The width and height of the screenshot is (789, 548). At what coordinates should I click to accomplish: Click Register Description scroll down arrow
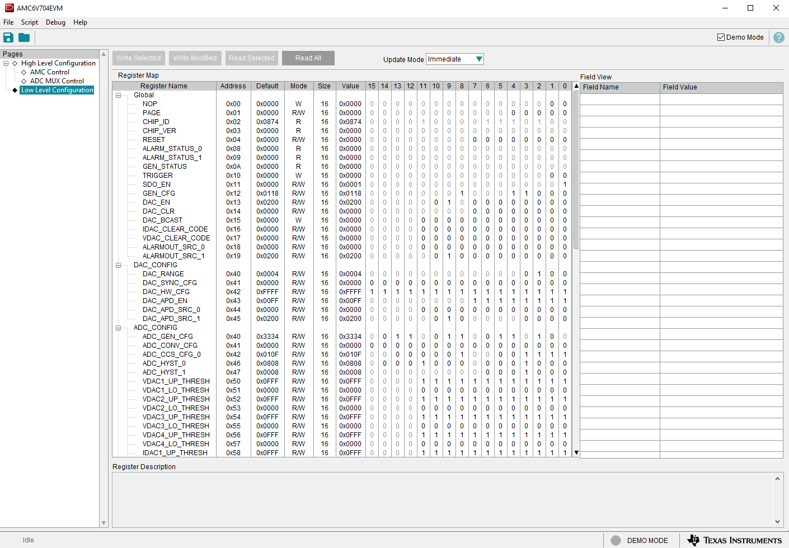point(777,522)
